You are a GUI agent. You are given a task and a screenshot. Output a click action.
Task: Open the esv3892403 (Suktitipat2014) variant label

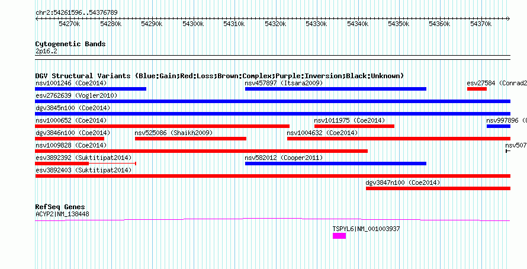tap(83, 170)
